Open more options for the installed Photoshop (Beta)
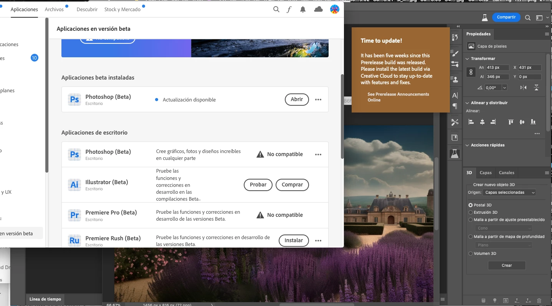Viewport: 552px width, 306px height. tap(318, 100)
